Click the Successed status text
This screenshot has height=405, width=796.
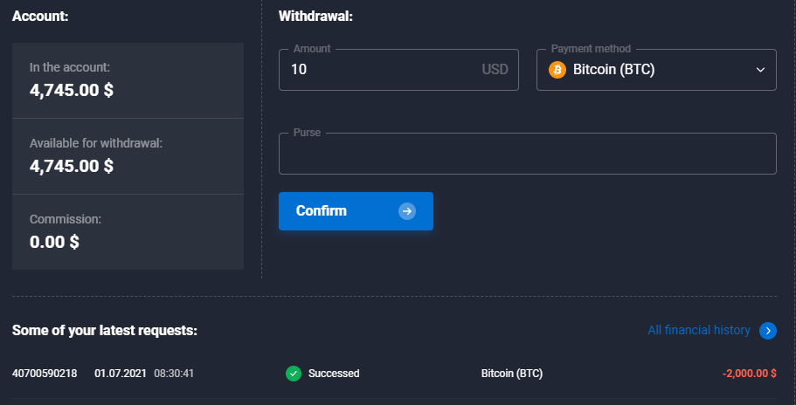coord(334,374)
